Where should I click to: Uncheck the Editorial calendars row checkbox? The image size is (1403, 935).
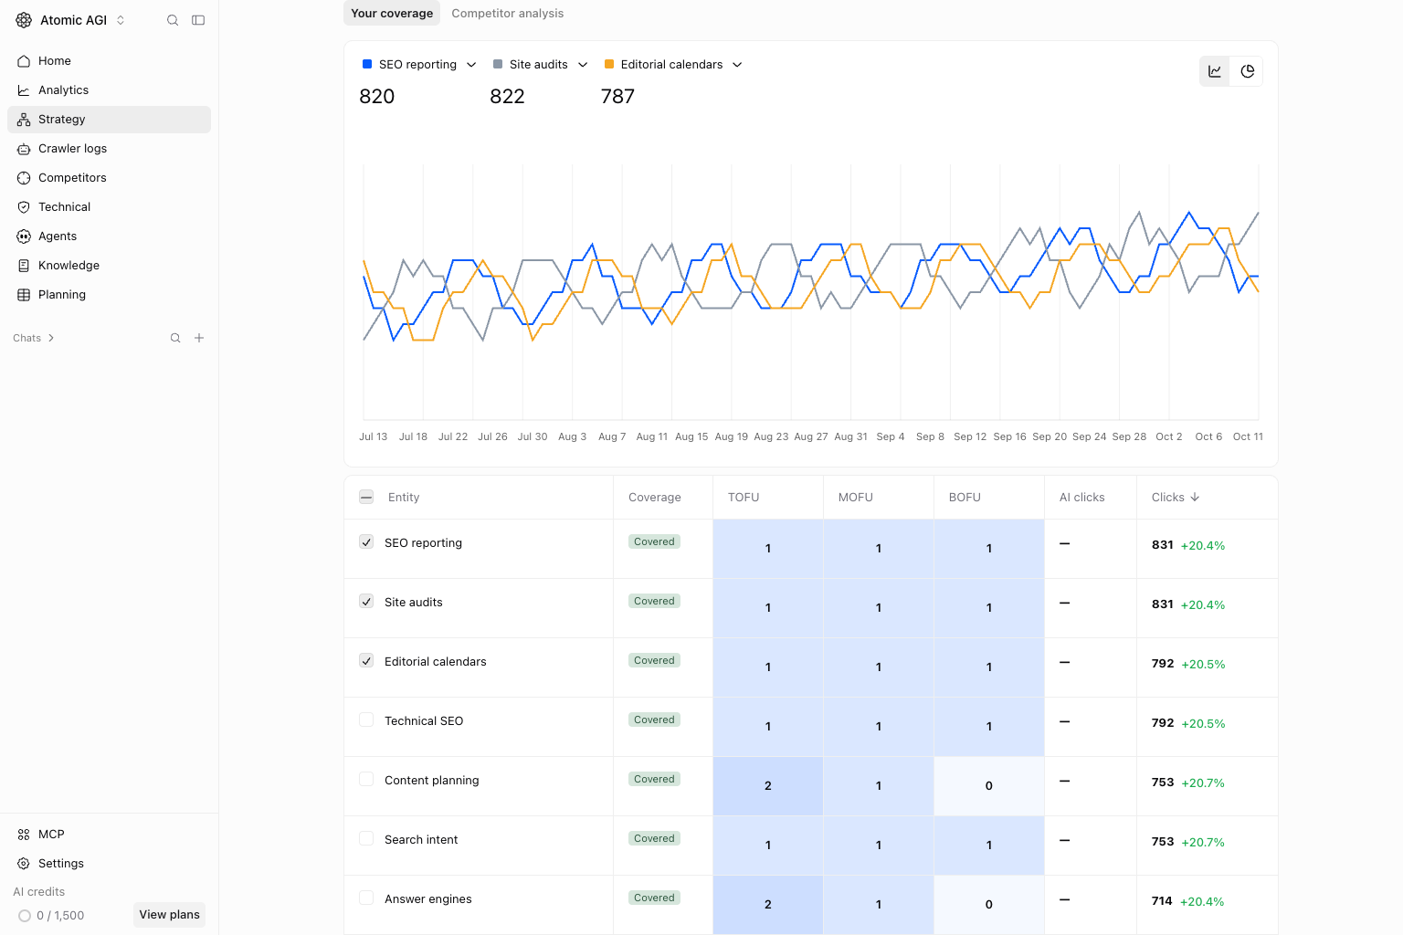[x=366, y=660]
